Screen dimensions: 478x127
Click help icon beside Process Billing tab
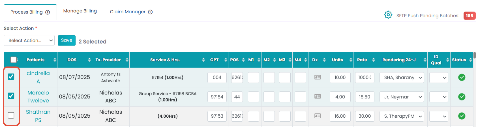pos(48,12)
